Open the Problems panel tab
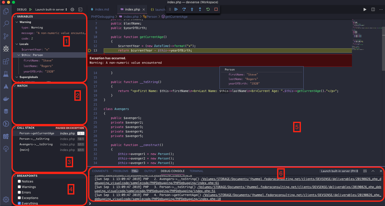Viewport: 385px width, 206px height. click(x=121, y=171)
